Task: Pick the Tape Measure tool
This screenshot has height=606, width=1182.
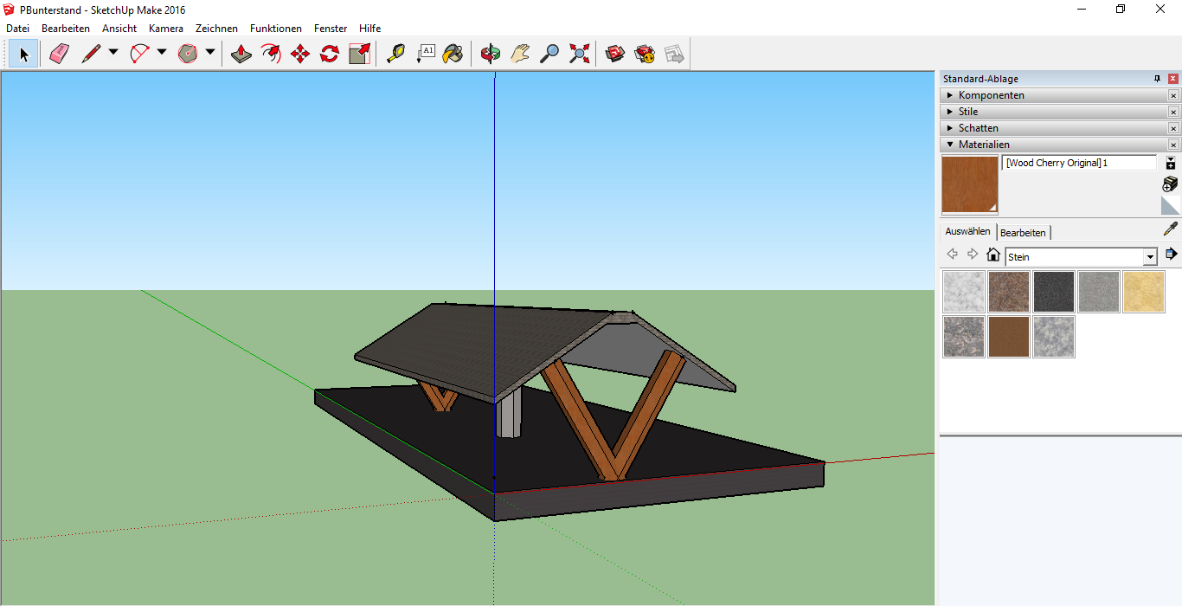Action: [395, 55]
